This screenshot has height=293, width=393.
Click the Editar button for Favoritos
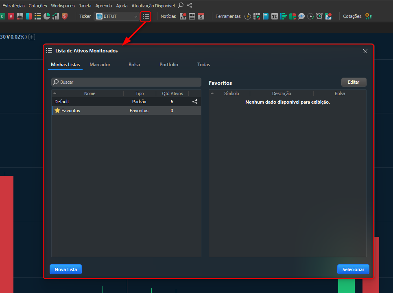pyautogui.click(x=354, y=82)
